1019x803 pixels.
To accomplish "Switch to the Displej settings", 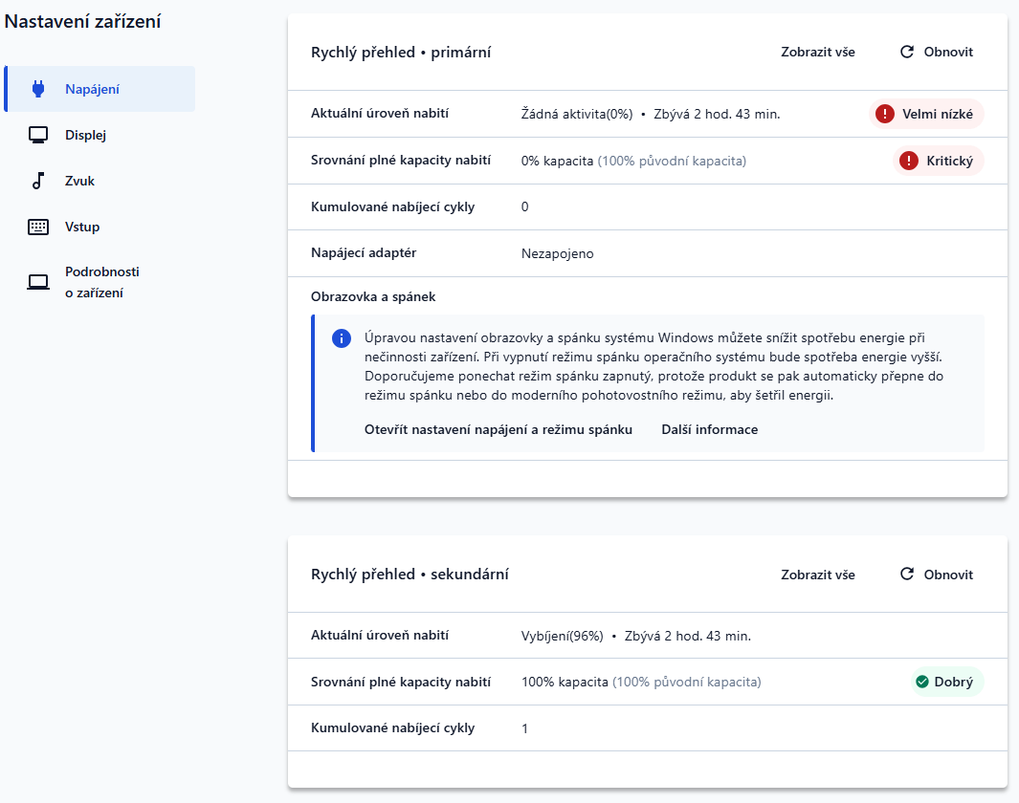I will click(x=85, y=135).
